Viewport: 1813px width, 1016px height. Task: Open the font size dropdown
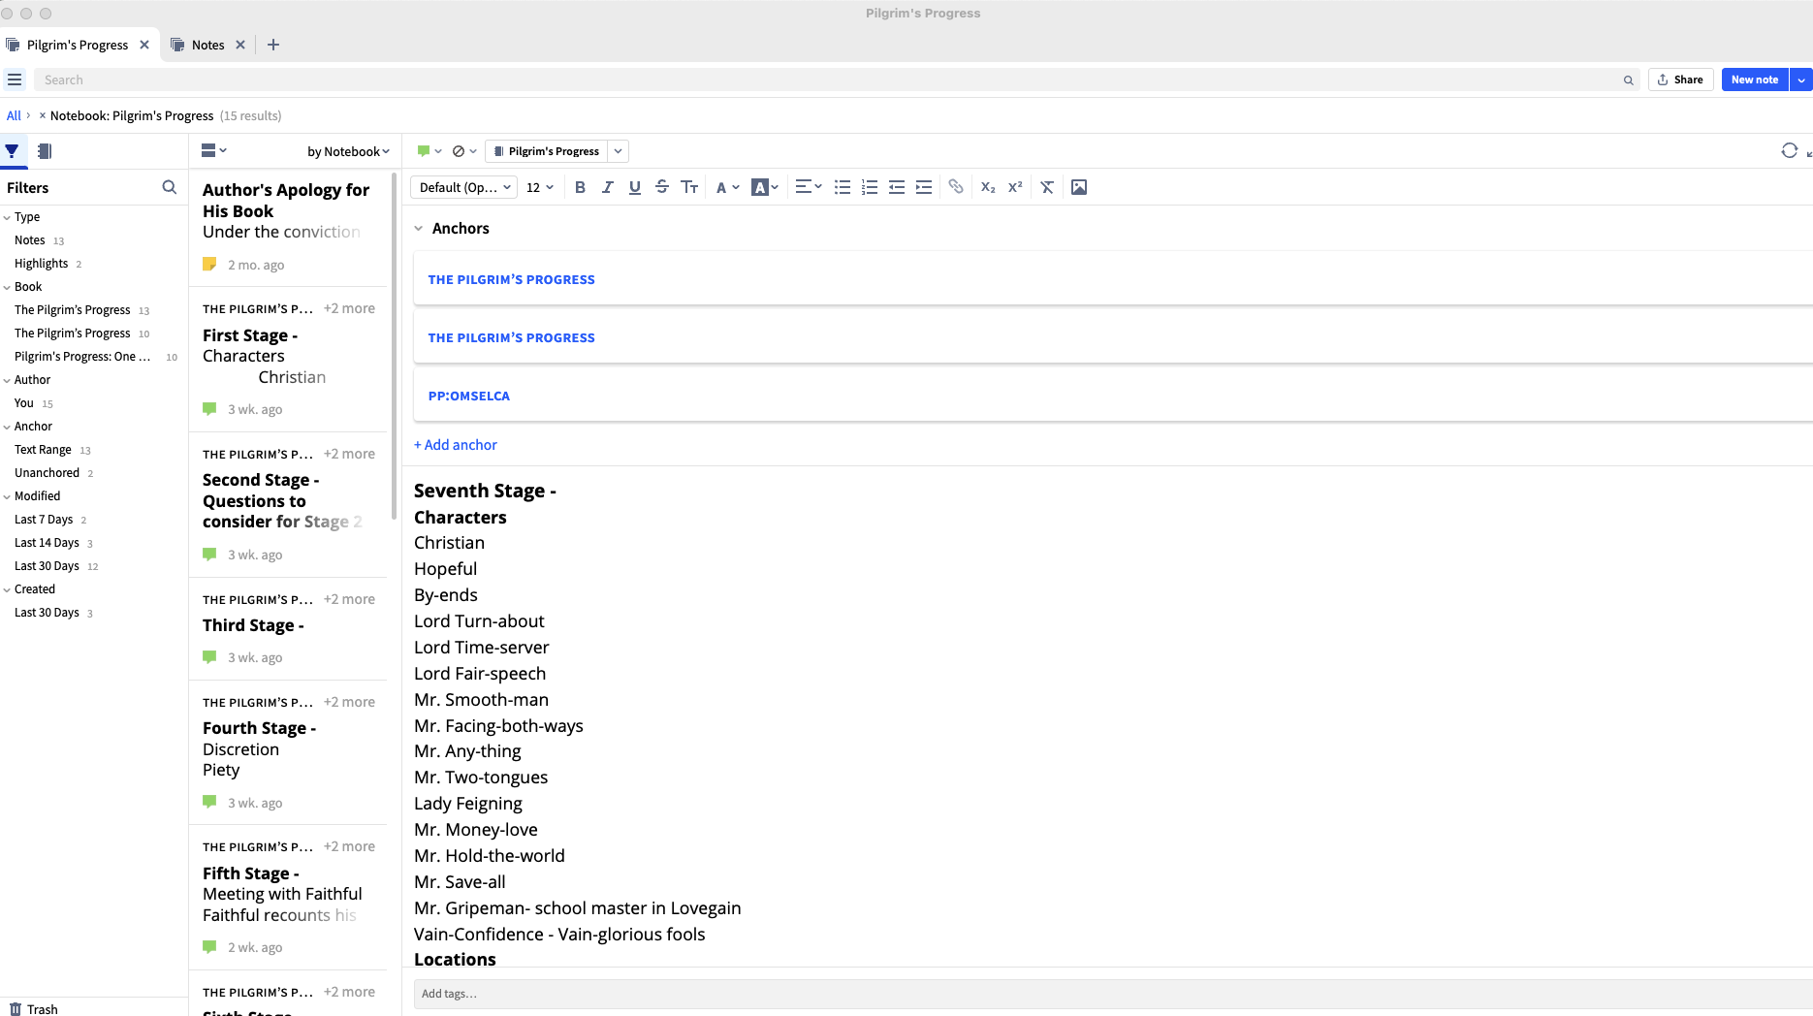[540, 187]
